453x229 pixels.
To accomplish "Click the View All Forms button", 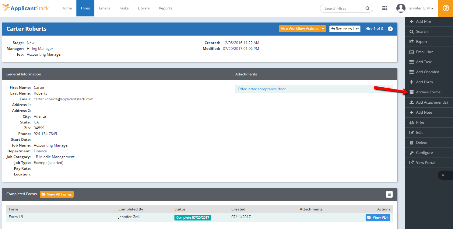I will [57, 194].
